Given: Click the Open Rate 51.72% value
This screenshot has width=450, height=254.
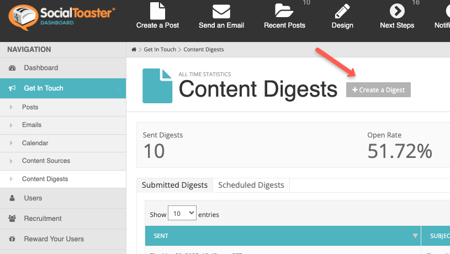Looking at the screenshot, I should pyautogui.click(x=400, y=151).
